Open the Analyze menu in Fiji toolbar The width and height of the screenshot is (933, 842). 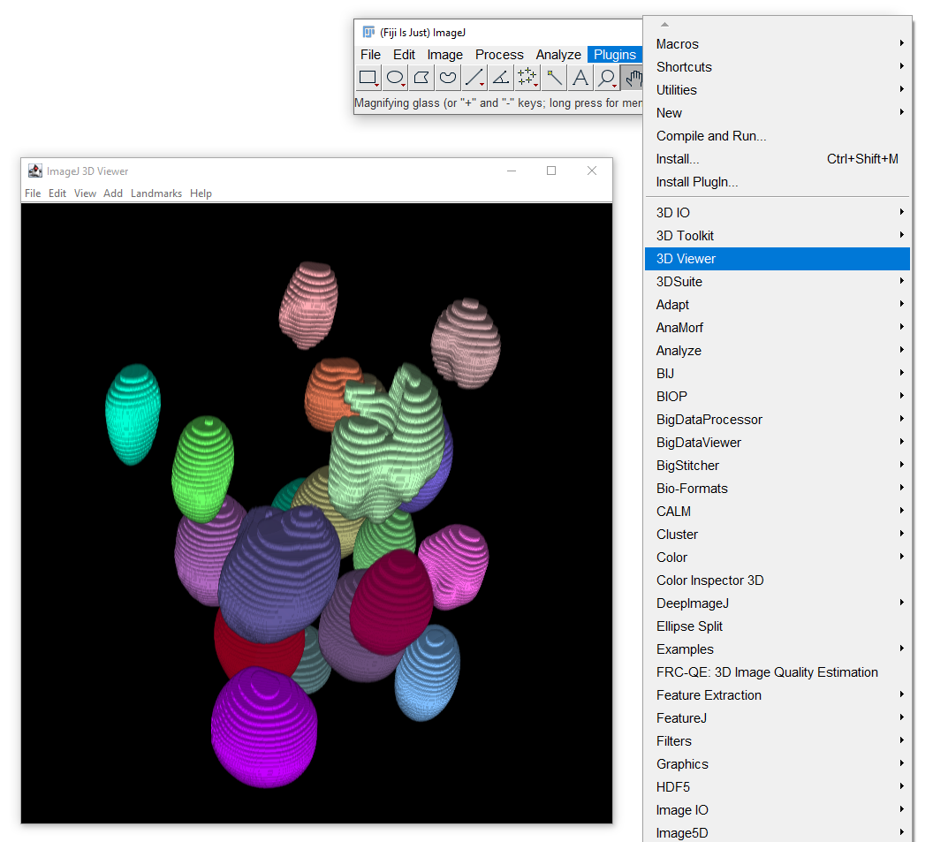(558, 55)
